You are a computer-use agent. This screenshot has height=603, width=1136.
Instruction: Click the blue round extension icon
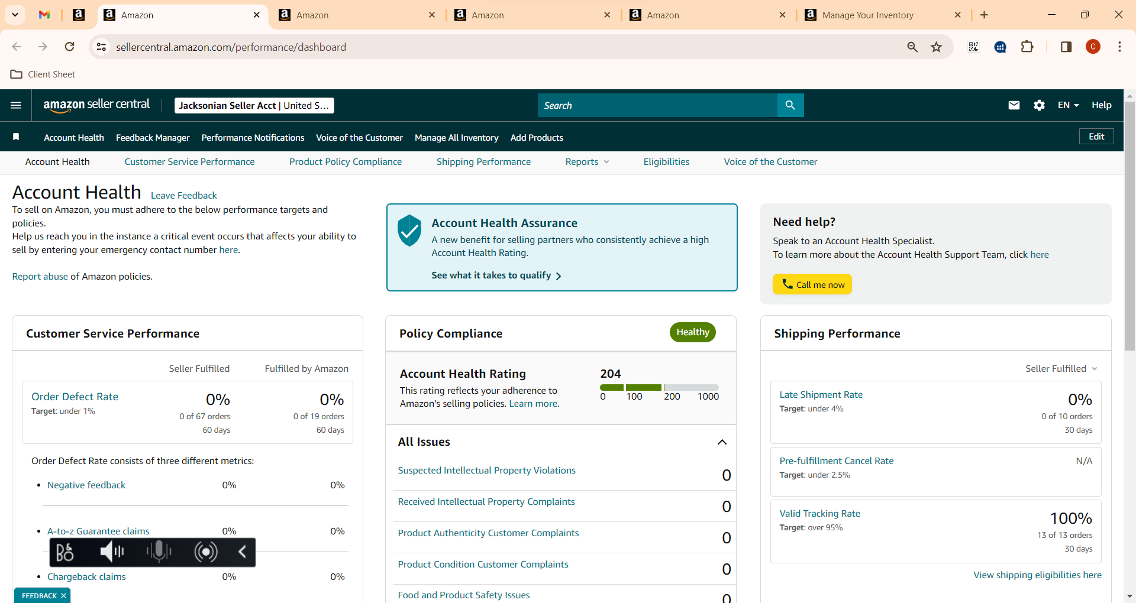coord(1001,47)
